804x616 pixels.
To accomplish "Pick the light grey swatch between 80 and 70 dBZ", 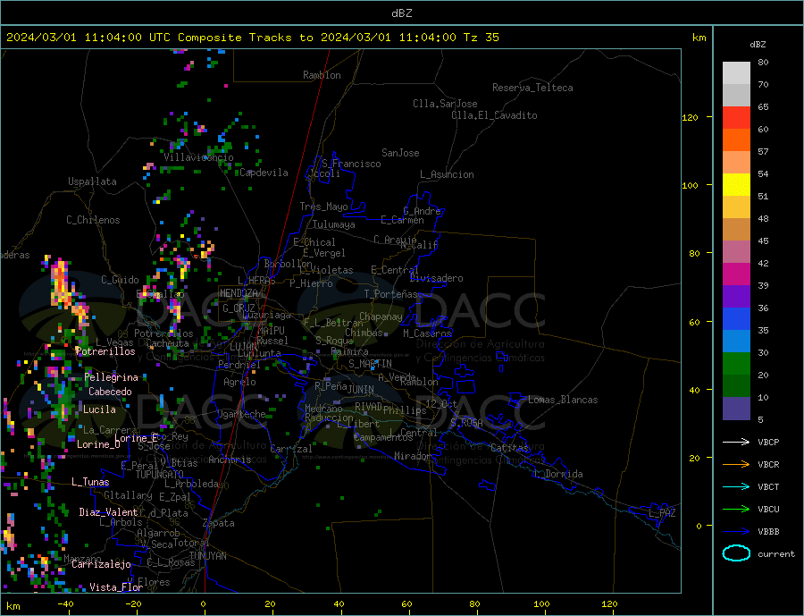I will click(x=736, y=73).
